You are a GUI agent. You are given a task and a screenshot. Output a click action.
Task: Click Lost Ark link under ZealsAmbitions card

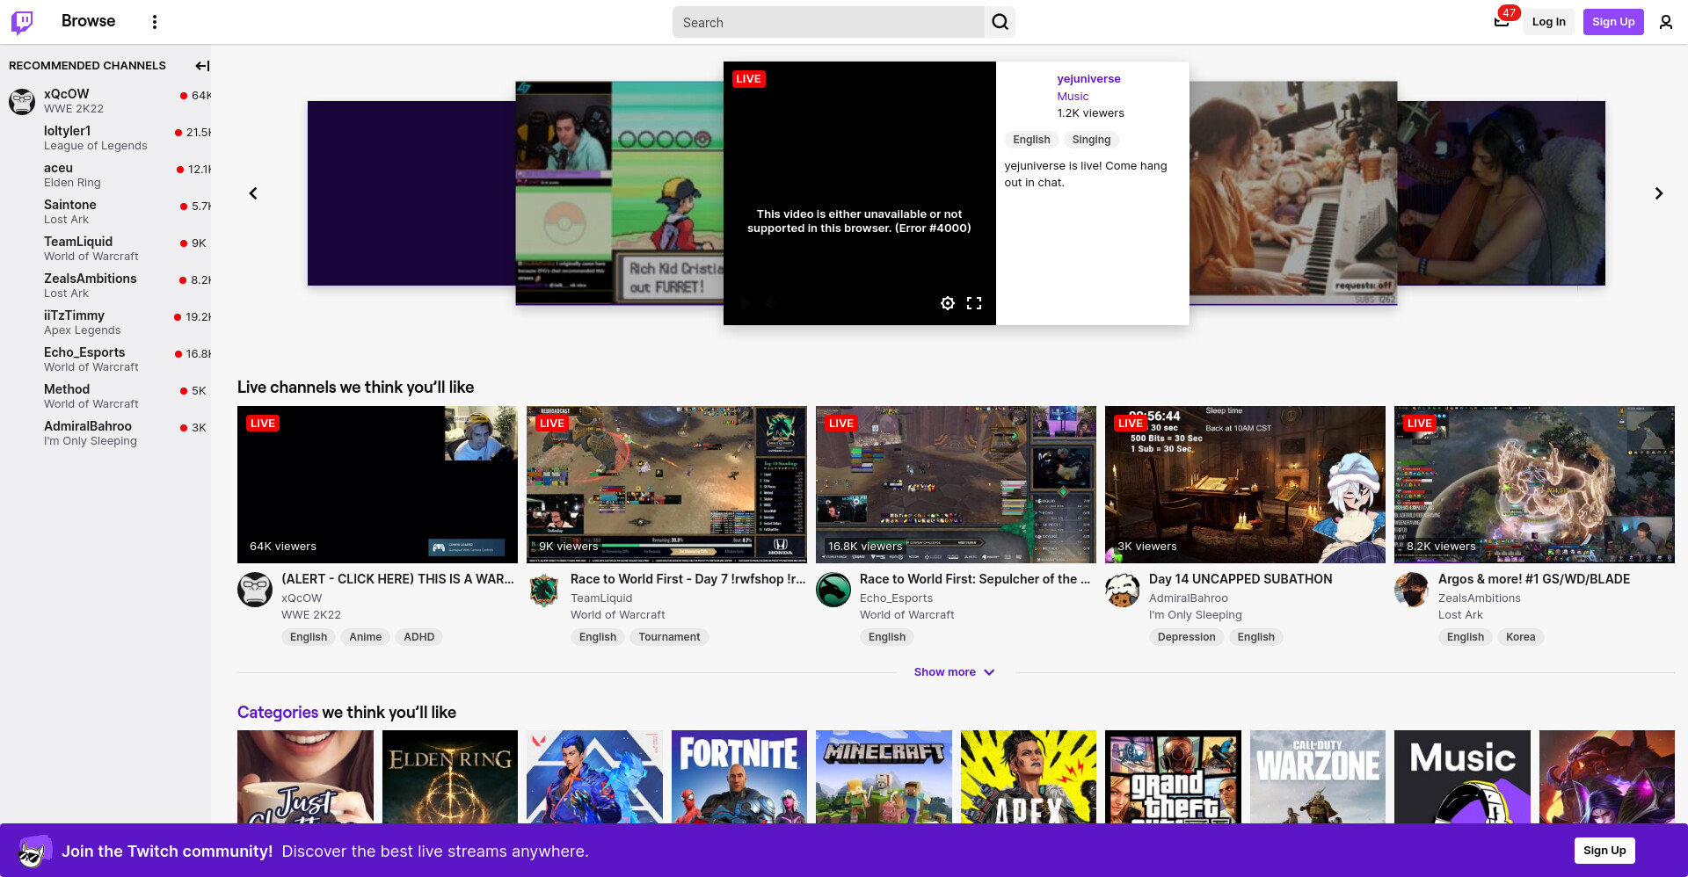tap(1460, 615)
